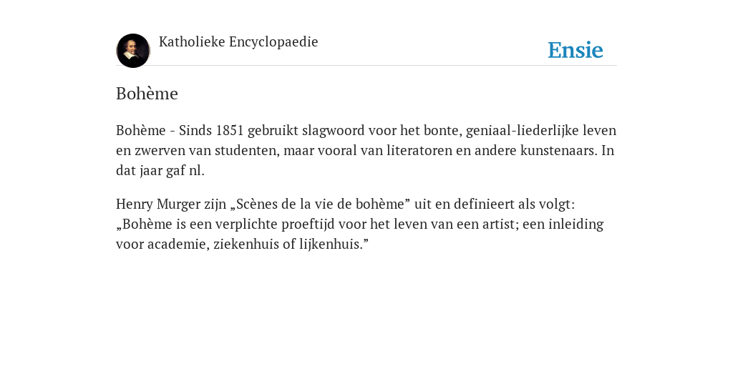Click the text 'dat jaar gaf nl.'
The image size is (733, 366).
tap(160, 171)
